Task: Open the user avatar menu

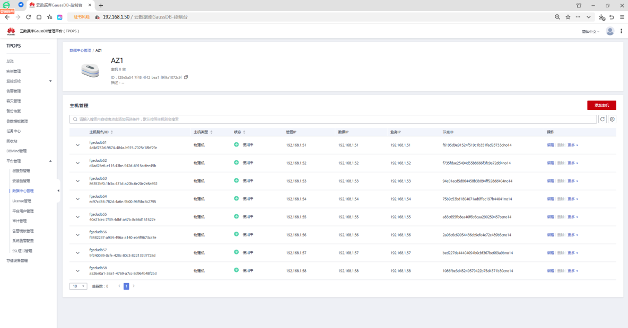Action: coord(610,31)
